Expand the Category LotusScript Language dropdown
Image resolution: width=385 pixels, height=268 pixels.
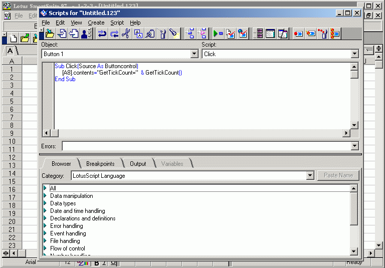(x=310, y=176)
